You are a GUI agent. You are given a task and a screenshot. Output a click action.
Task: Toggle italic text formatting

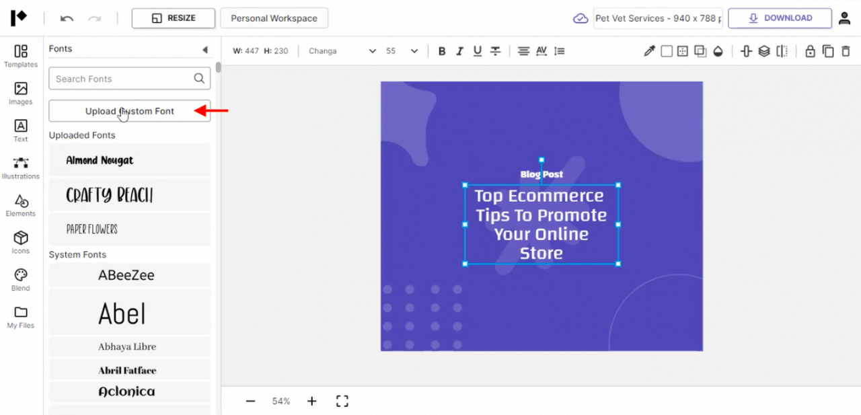click(460, 51)
